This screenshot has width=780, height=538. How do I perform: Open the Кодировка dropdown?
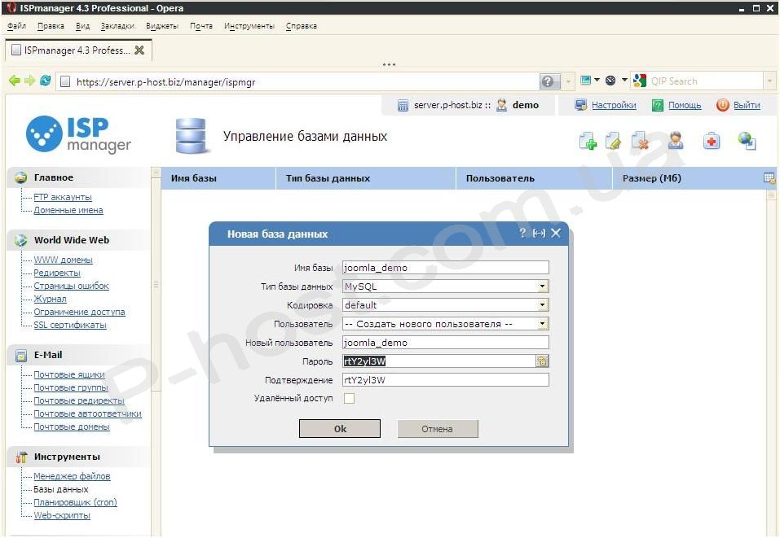[543, 305]
